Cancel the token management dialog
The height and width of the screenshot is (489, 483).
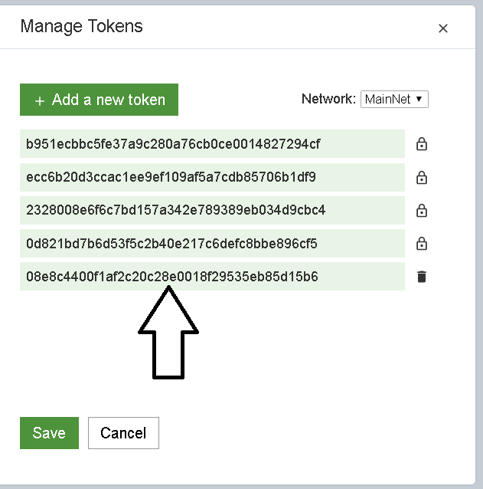[123, 433]
